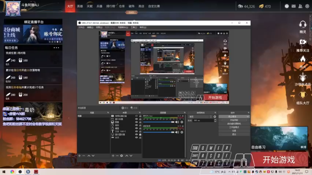Open OBS 视图(V) menu

(x=99, y=27)
